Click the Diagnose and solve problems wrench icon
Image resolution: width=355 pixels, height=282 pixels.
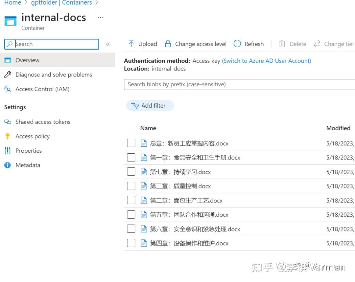(x=7, y=75)
